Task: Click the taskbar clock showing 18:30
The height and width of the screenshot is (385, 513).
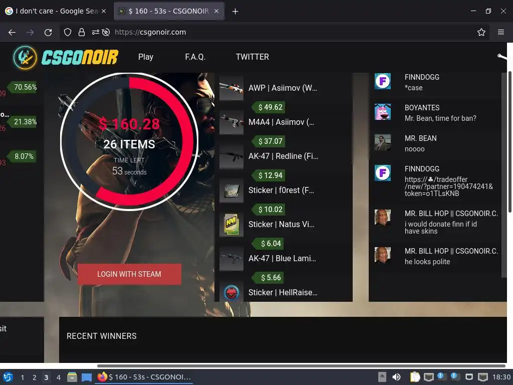Action: click(x=501, y=377)
